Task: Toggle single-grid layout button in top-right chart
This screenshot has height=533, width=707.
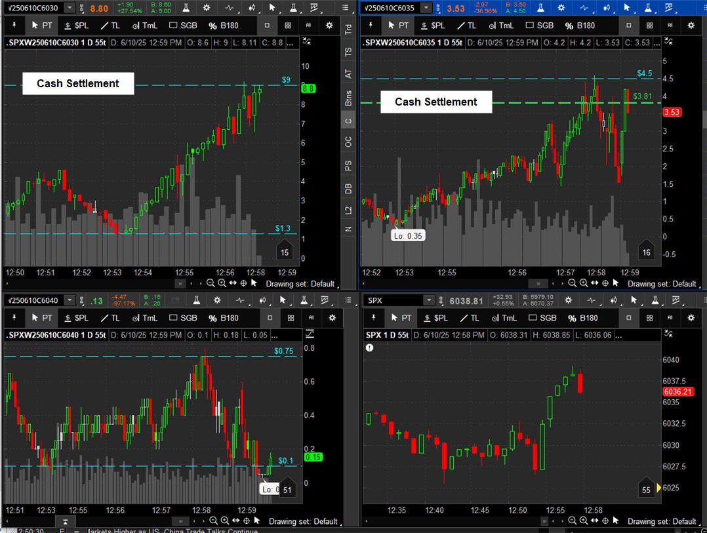Action: click(628, 26)
